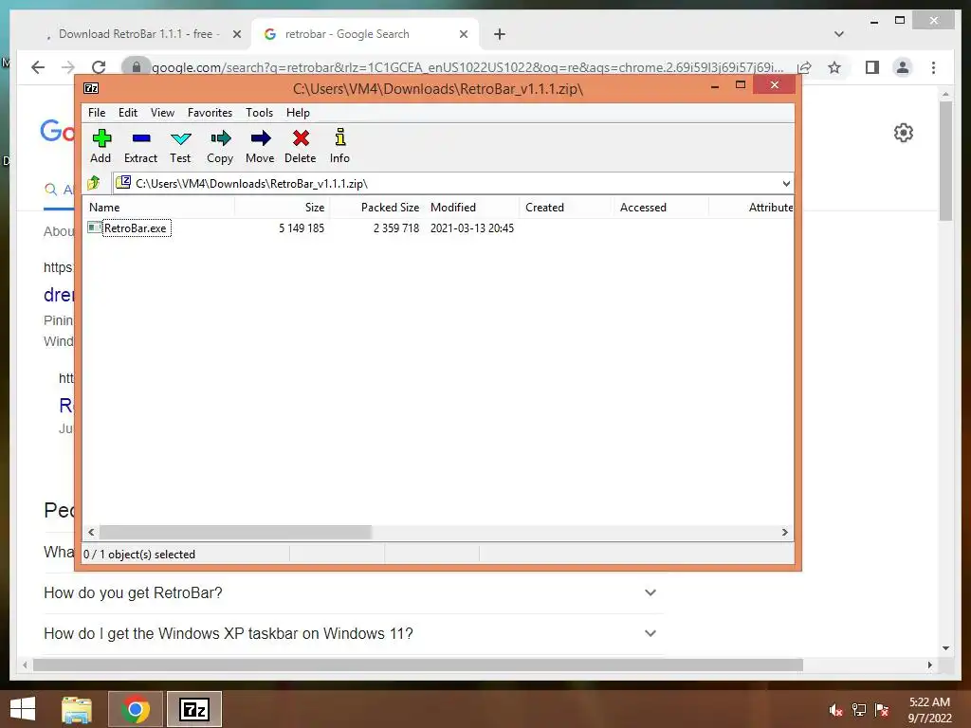Toggle the Chrome side panel
Screen dimensions: 971x728
(872, 67)
